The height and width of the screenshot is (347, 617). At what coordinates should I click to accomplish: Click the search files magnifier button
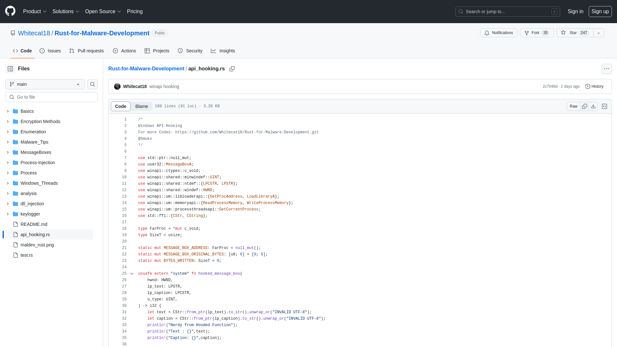tap(93, 84)
